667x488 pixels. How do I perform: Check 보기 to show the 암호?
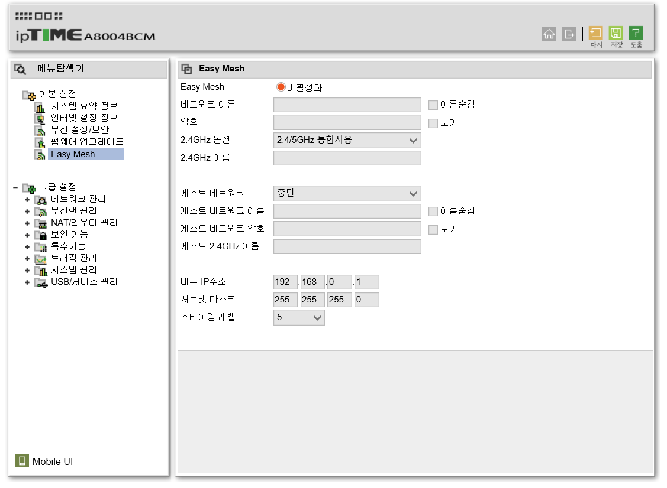tap(433, 123)
